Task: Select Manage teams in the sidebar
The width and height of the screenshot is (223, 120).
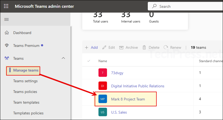Action: pyautogui.click(x=26, y=70)
